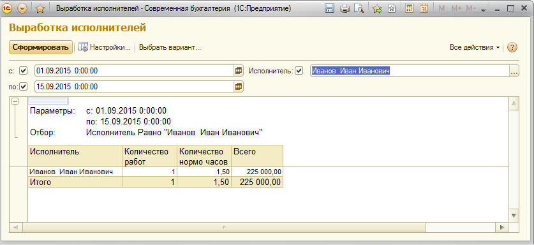Open calendar picker for start date field

[239, 71]
